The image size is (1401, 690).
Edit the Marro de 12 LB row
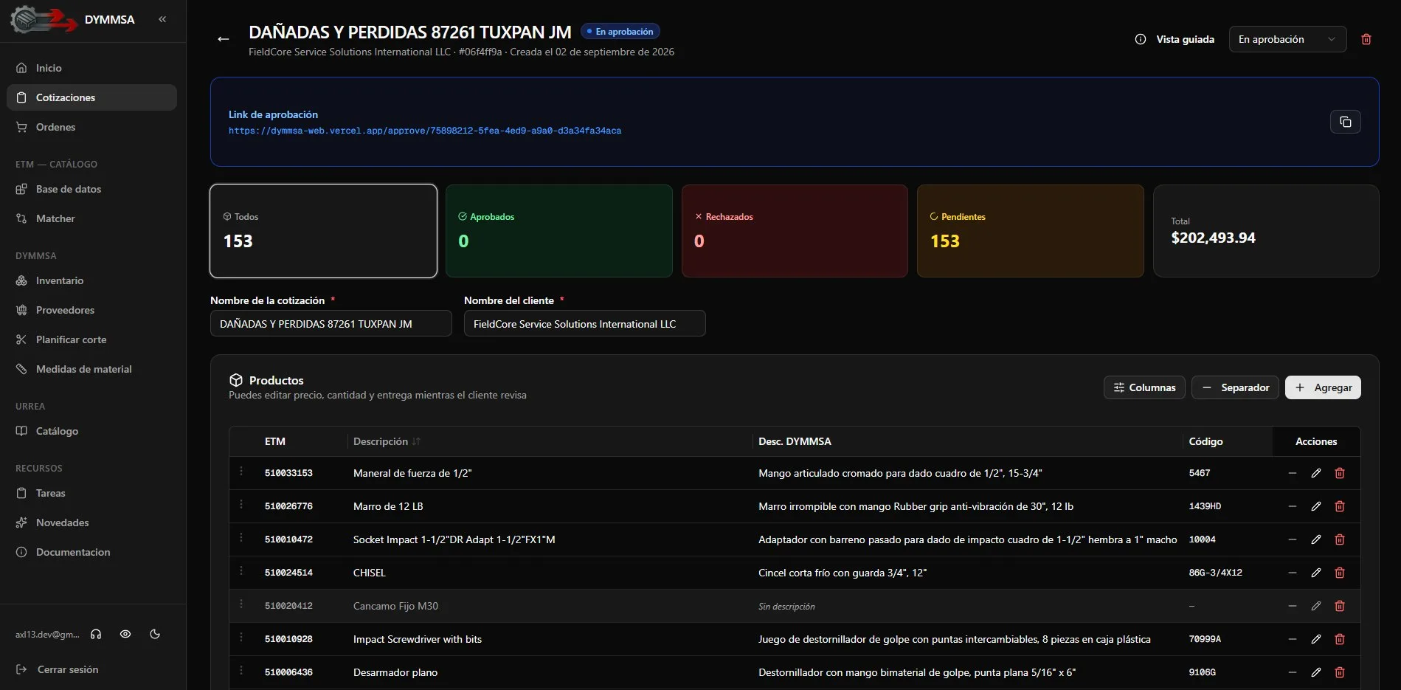[1315, 506]
